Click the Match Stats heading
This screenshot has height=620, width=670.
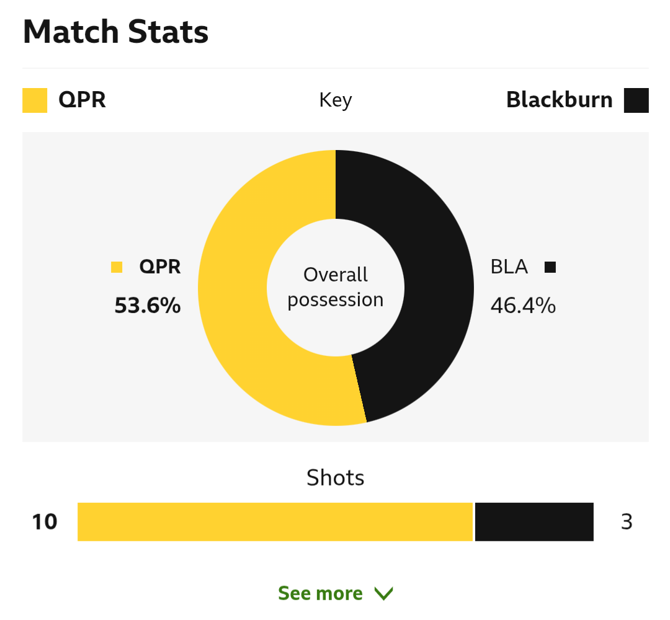pyautogui.click(x=116, y=32)
